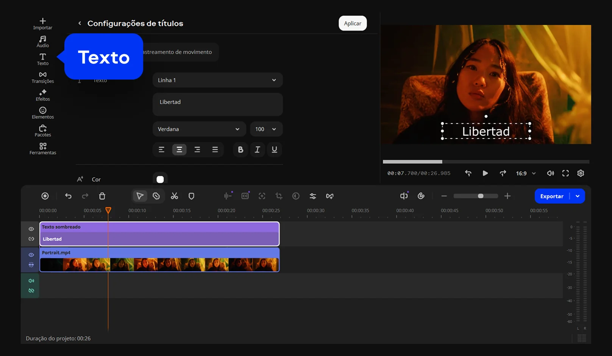The height and width of the screenshot is (356, 612).
Task: Open the Elementos tab in sidebar
Action: point(43,113)
